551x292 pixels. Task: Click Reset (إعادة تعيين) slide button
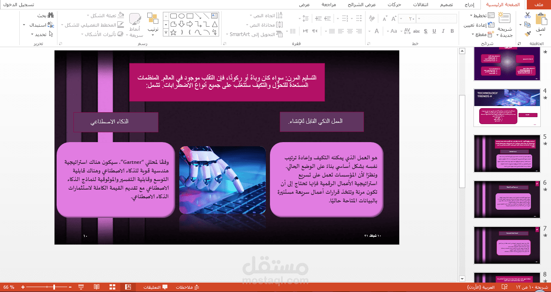(x=479, y=25)
